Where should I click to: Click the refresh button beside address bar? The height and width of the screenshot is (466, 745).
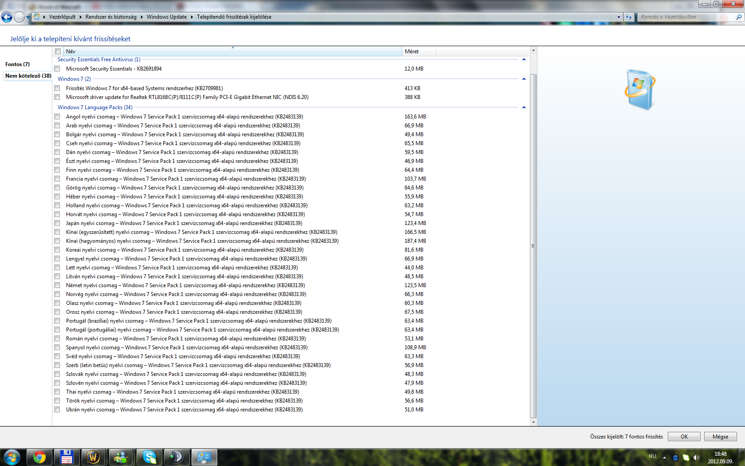629,17
